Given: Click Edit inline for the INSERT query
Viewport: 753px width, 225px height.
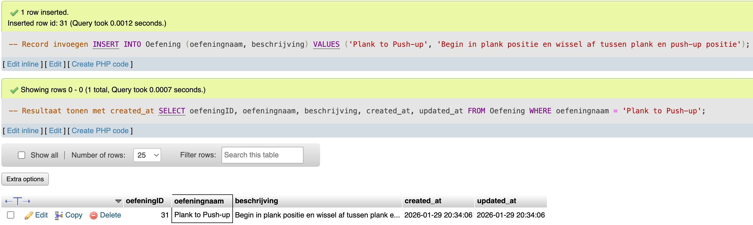Looking at the screenshot, I should [x=23, y=64].
